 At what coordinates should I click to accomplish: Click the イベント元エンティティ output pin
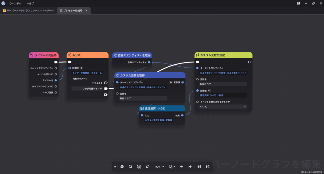(56, 68)
